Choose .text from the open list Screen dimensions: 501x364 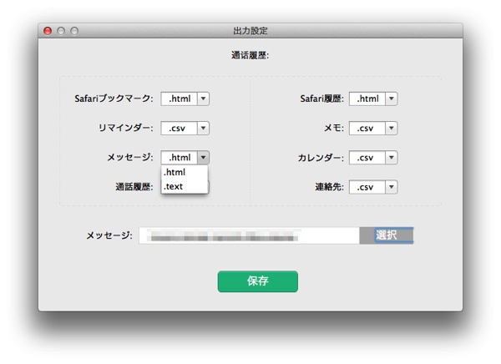185,186
